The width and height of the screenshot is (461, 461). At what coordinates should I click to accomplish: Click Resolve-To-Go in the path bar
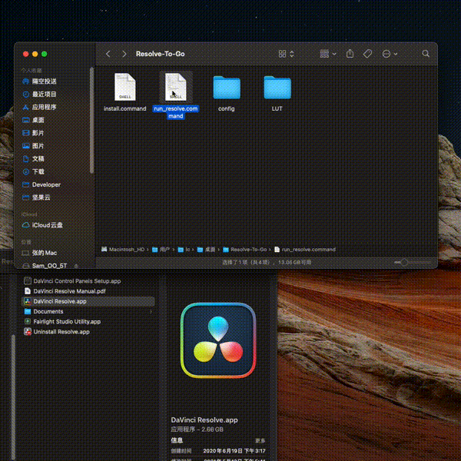(244, 249)
